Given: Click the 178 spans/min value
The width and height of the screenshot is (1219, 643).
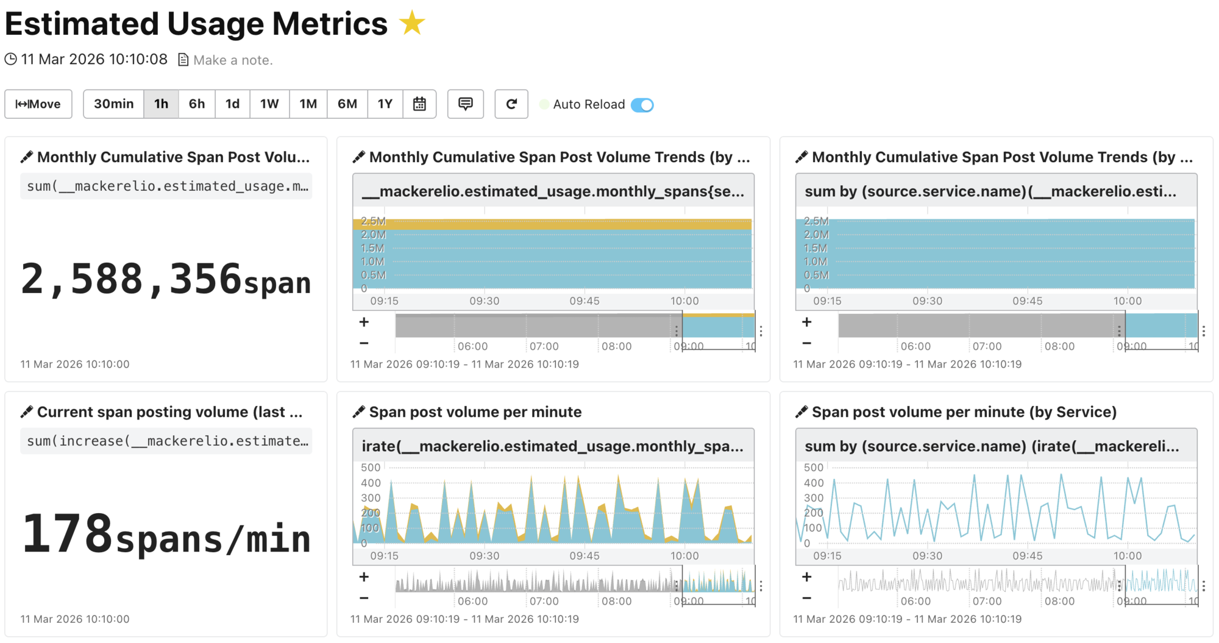Looking at the screenshot, I should pyautogui.click(x=166, y=535).
